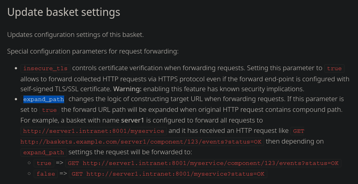Click the standalone GET code after "request like"
358x184 pixels.
297,130
